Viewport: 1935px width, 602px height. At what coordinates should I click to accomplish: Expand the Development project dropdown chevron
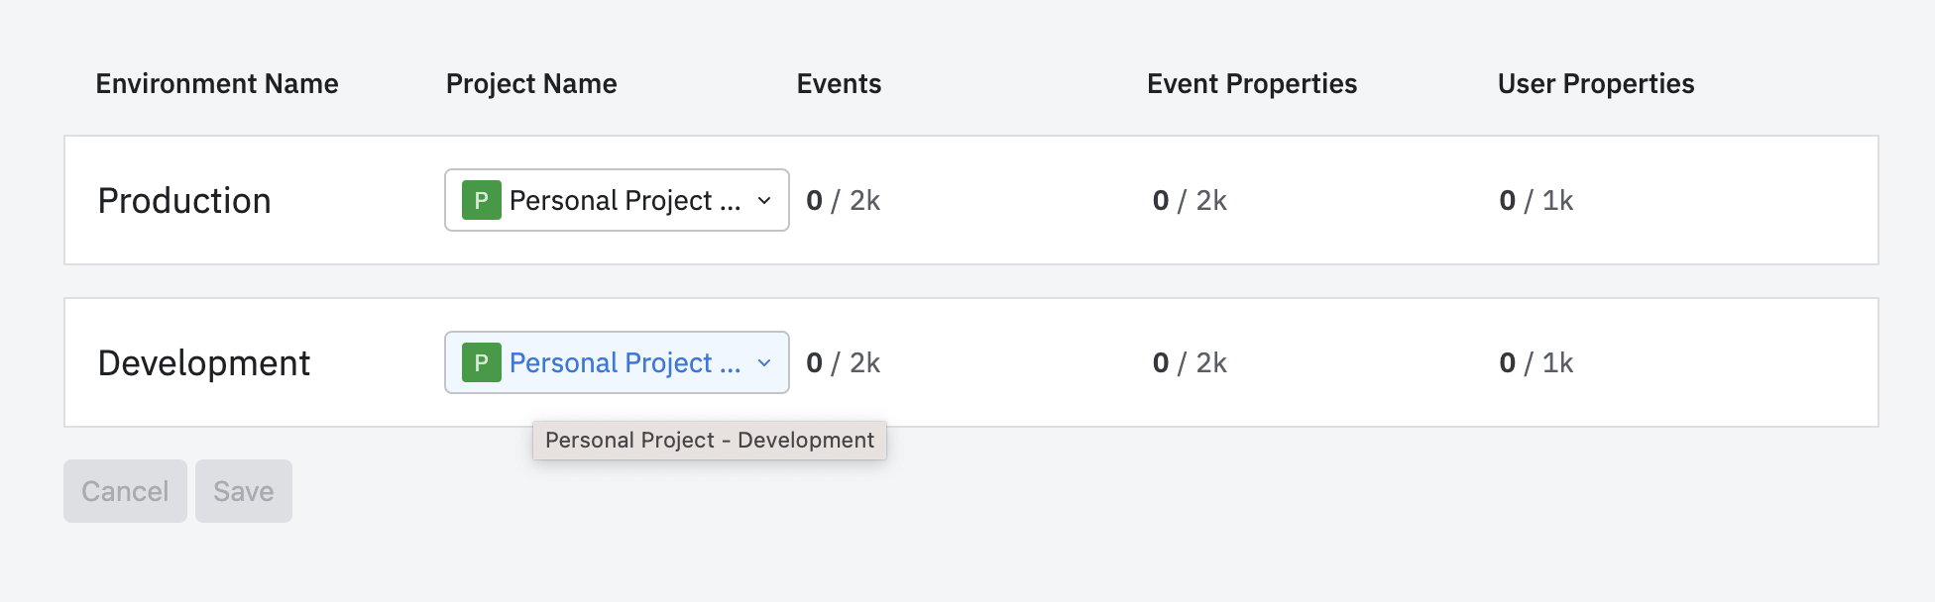point(764,362)
